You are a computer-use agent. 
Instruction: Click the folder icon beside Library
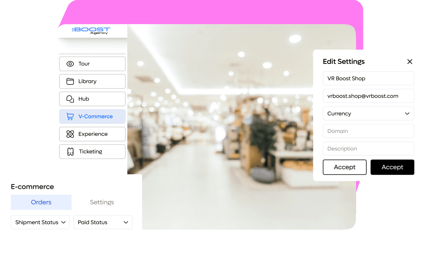point(70,82)
